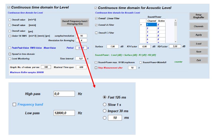216x140 pixels.
Task: Open Overall Frequency band / Averaging time
Action: pyautogui.click(x=75, y=22)
